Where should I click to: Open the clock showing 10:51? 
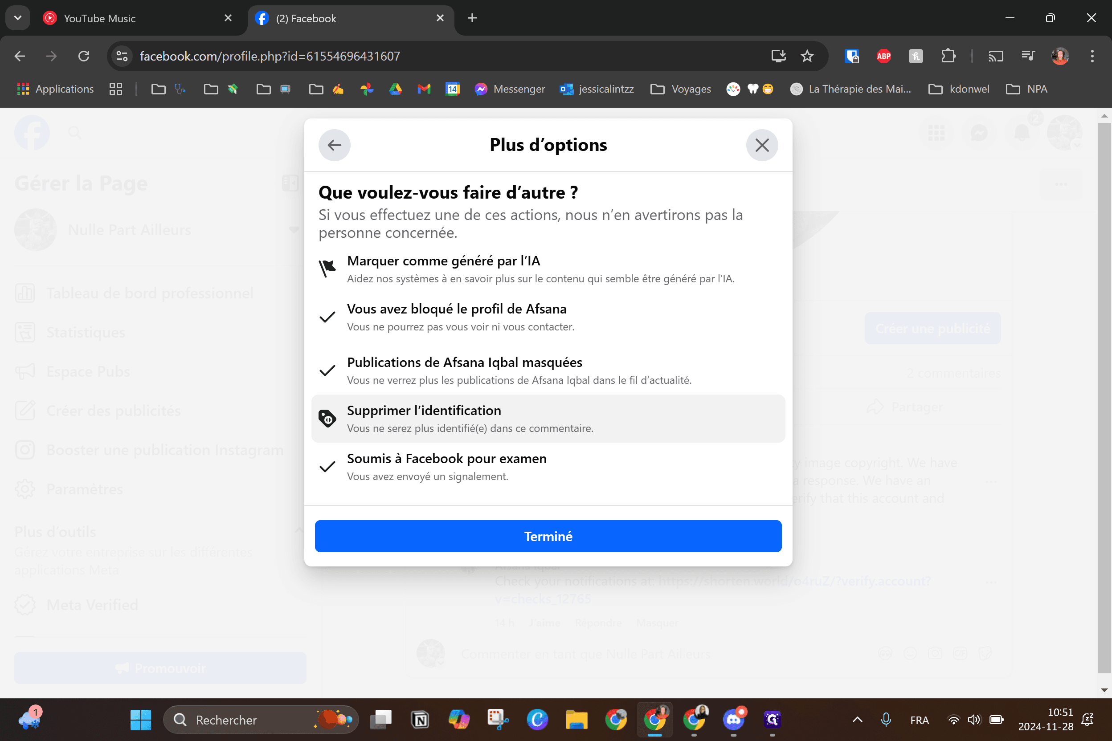(x=1046, y=720)
